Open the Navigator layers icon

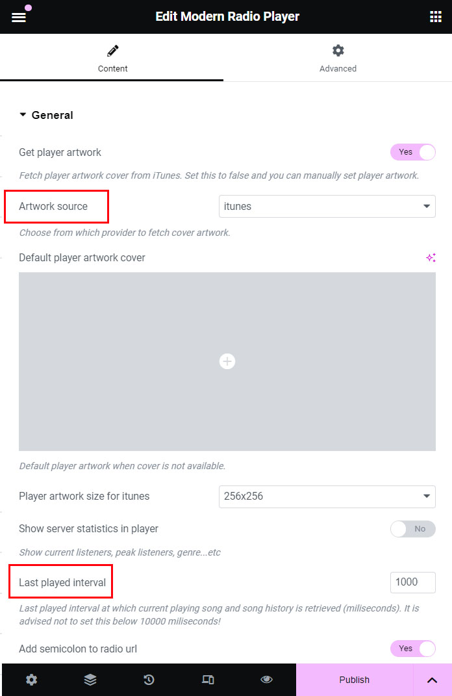click(x=90, y=680)
